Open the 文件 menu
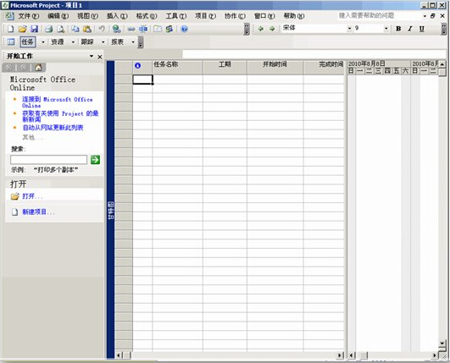Screen dimensions: 450x363 [29, 16]
